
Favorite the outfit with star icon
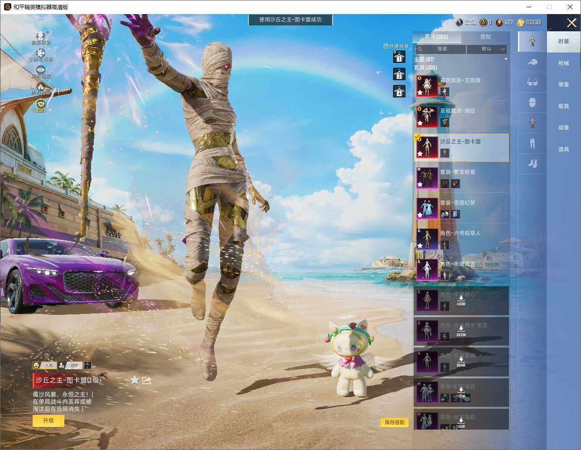(135, 380)
